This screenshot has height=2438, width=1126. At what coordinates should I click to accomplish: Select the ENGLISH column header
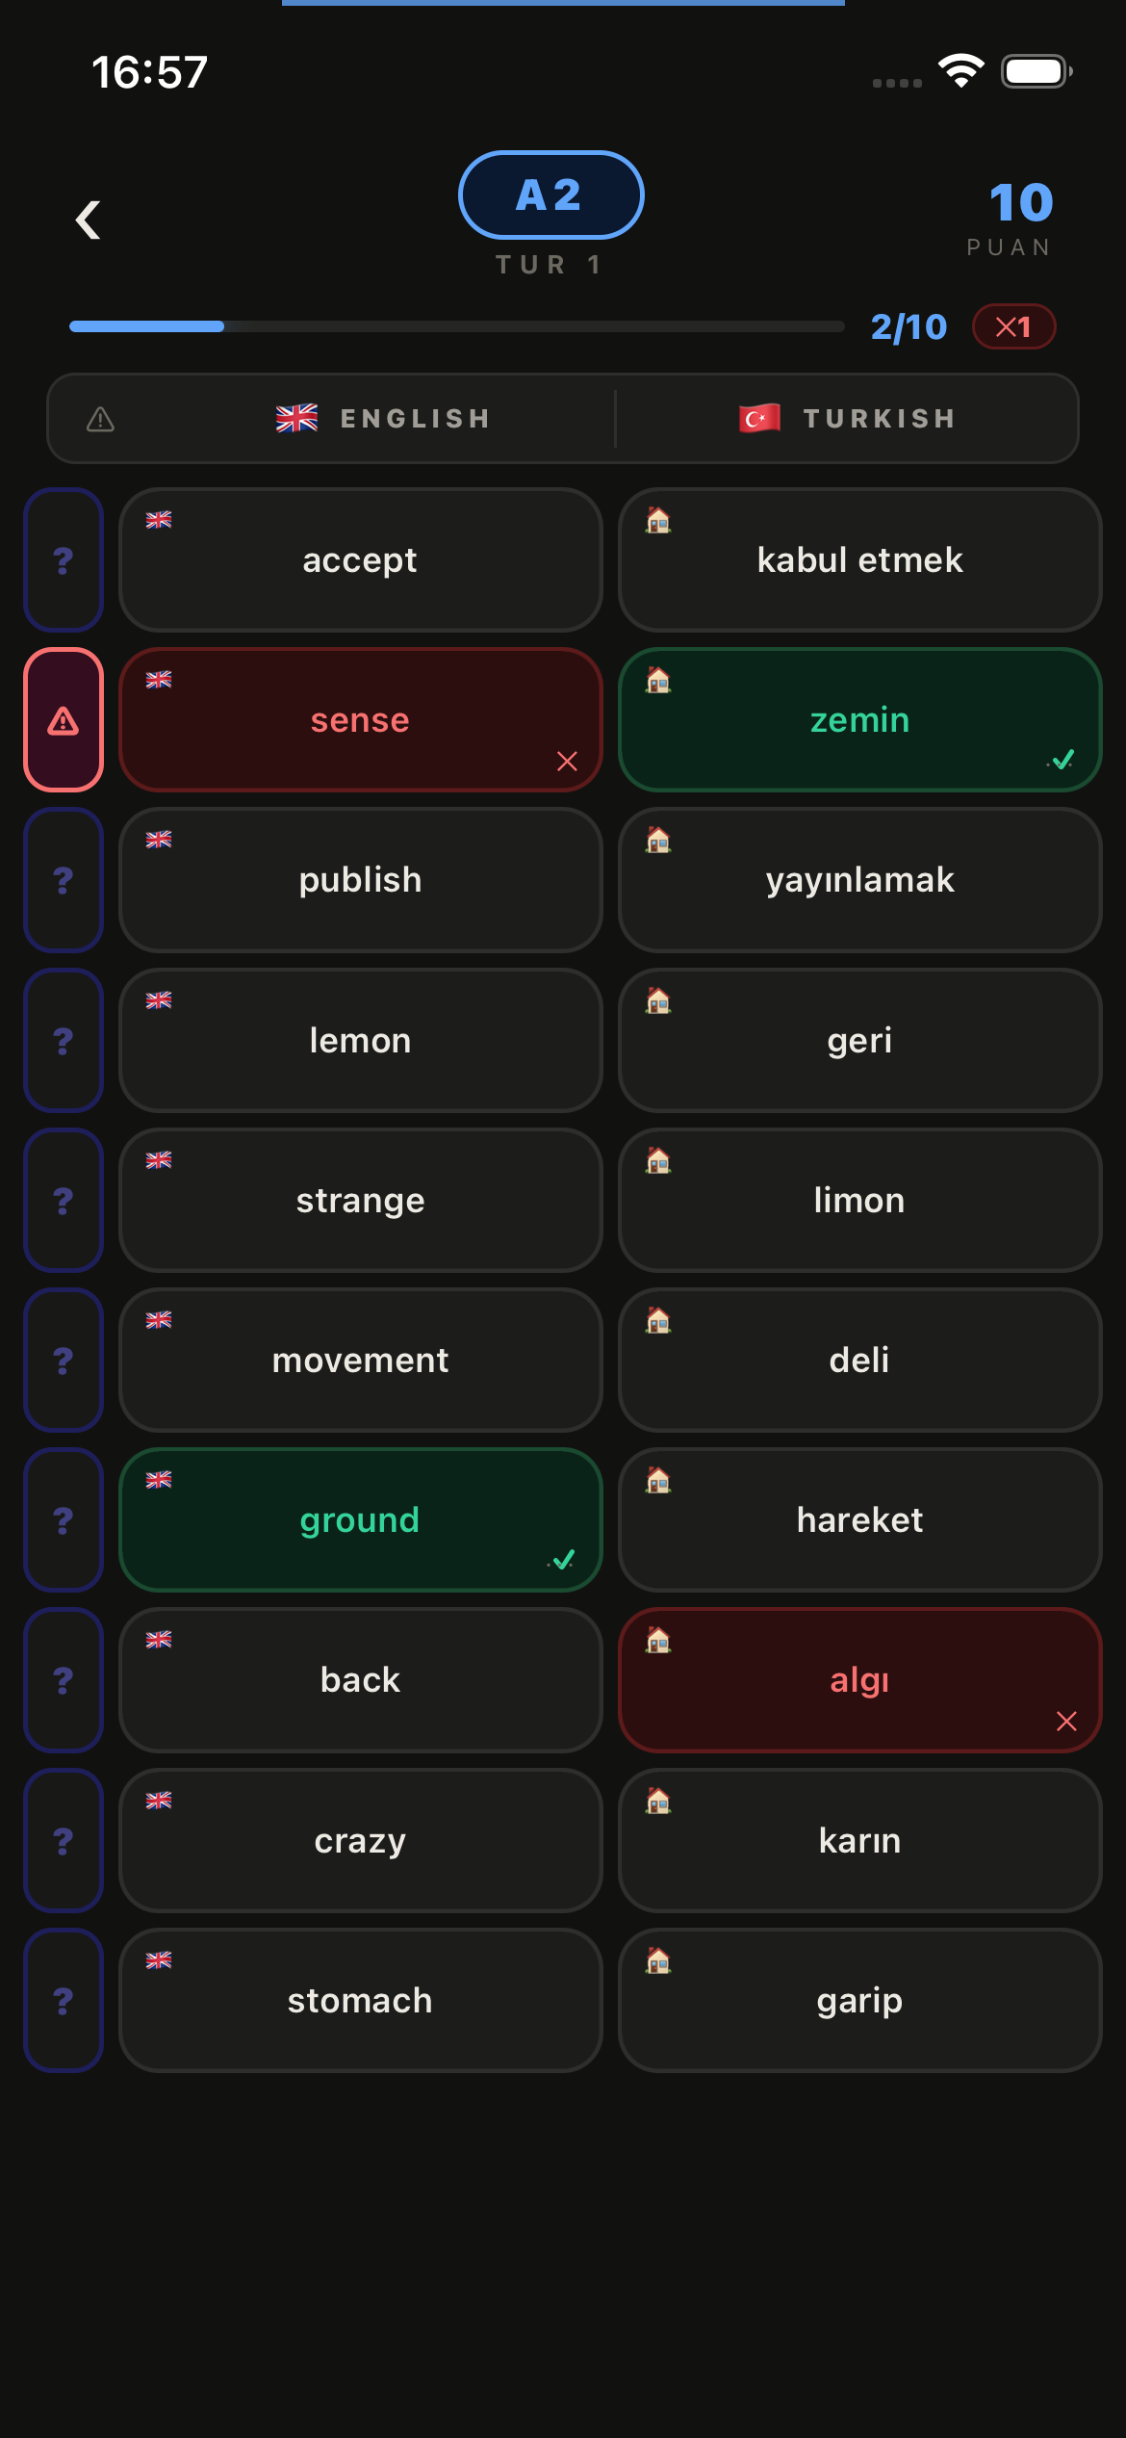[x=382, y=418]
